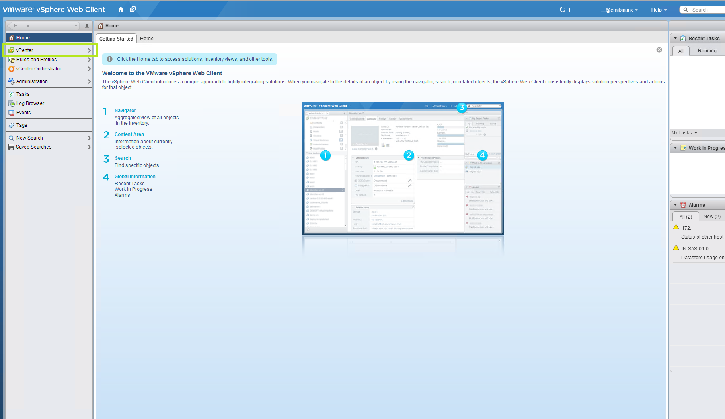
Task: Click the search magnifier icon in top bar
Action: (686, 10)
